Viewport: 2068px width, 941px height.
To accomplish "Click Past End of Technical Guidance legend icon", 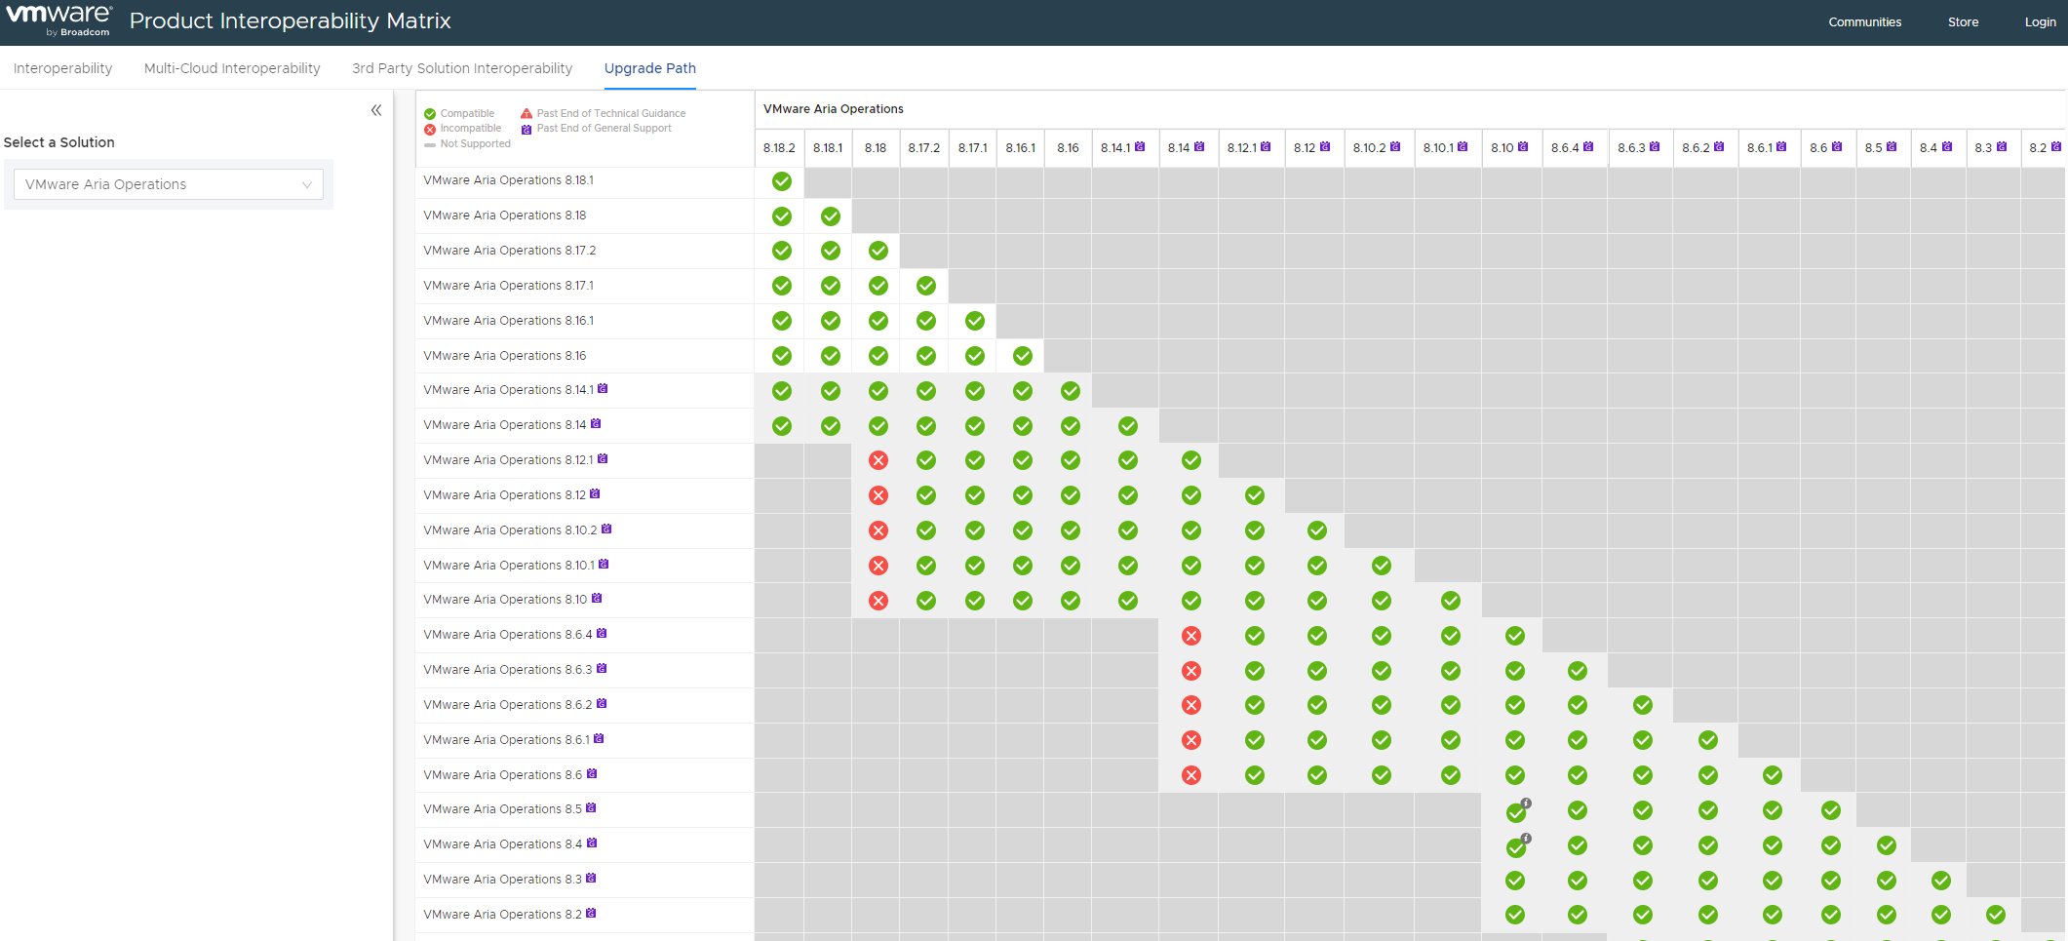I will [527, 114].
